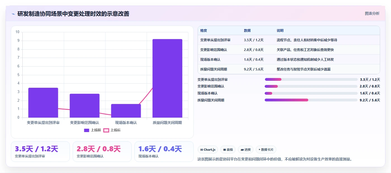This screenshot has width=391, height=173.
Task: Click the pink 上线后 legend swatch
Action: pos(106,130)
